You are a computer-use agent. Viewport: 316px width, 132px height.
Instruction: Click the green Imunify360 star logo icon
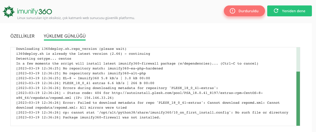point(9,12)
